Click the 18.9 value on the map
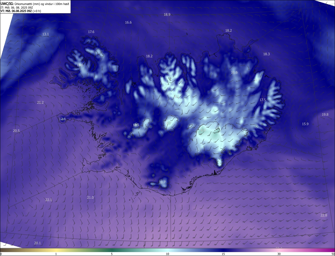 (x=167, y=15)
